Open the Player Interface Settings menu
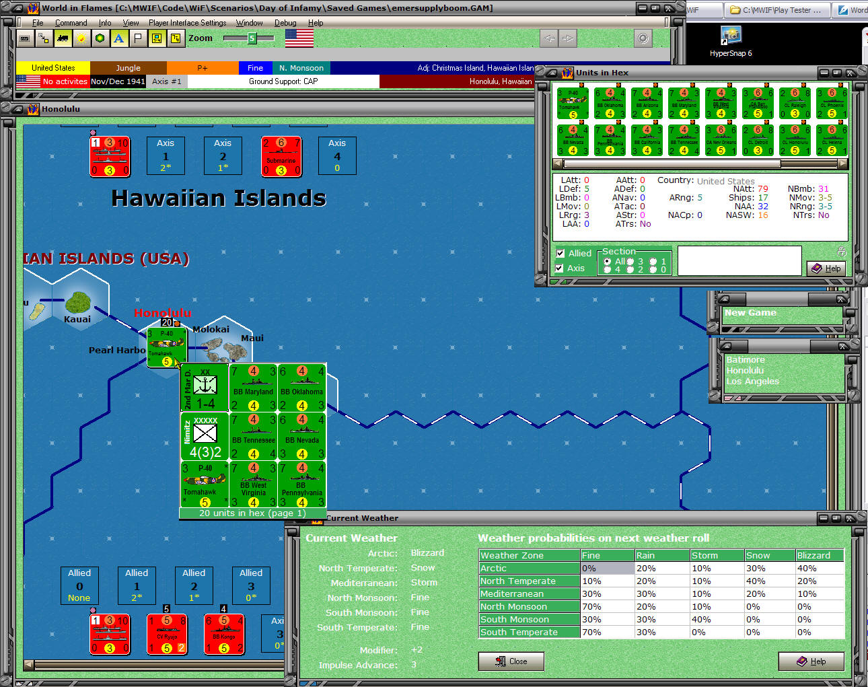Image resolution: width=868 pixels, height=687 pixels. pos(188,23)
